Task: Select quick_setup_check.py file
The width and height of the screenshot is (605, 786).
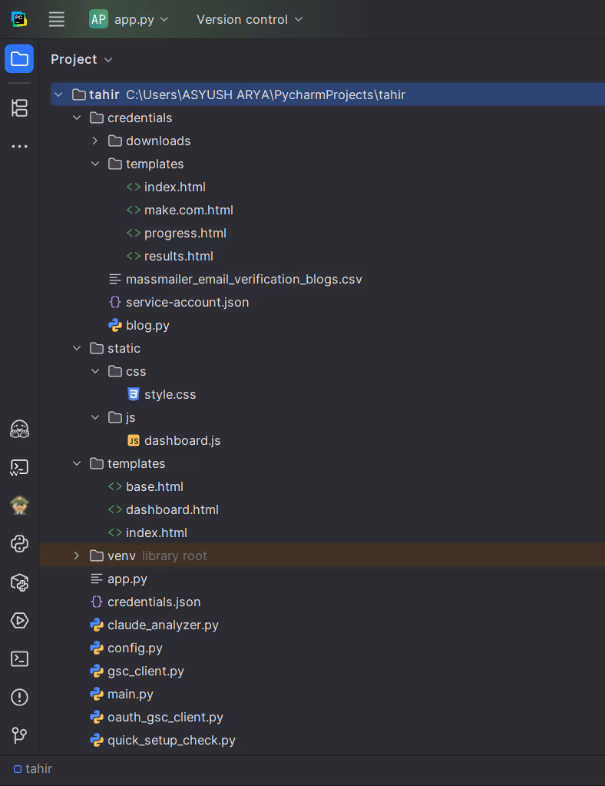Action: click(x=171, y=741)
